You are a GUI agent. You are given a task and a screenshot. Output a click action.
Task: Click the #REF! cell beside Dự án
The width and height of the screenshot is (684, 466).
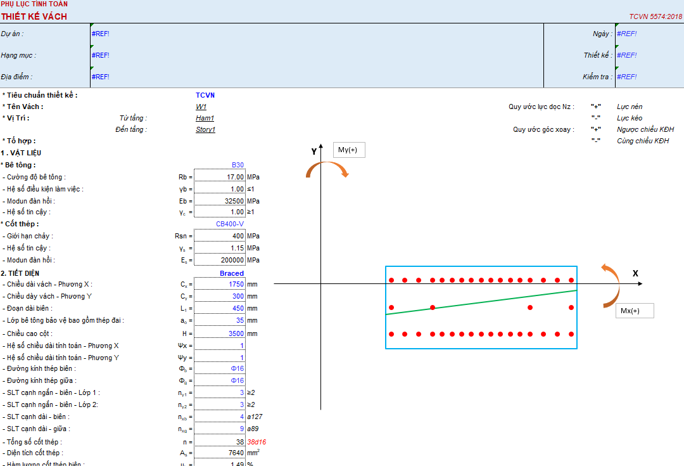pos(100,34)
